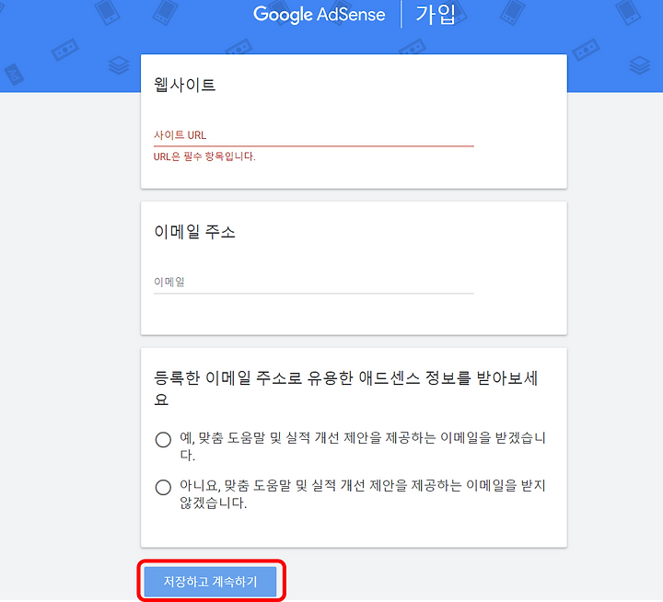663x602 pixels.
Task: Click the URL은 필수 항목입니다 error message
Action: (204, 156)
